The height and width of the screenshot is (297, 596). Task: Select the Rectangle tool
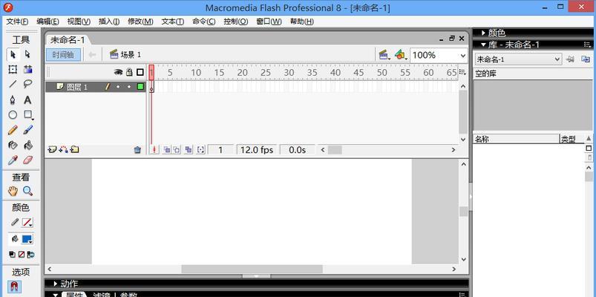27,115
